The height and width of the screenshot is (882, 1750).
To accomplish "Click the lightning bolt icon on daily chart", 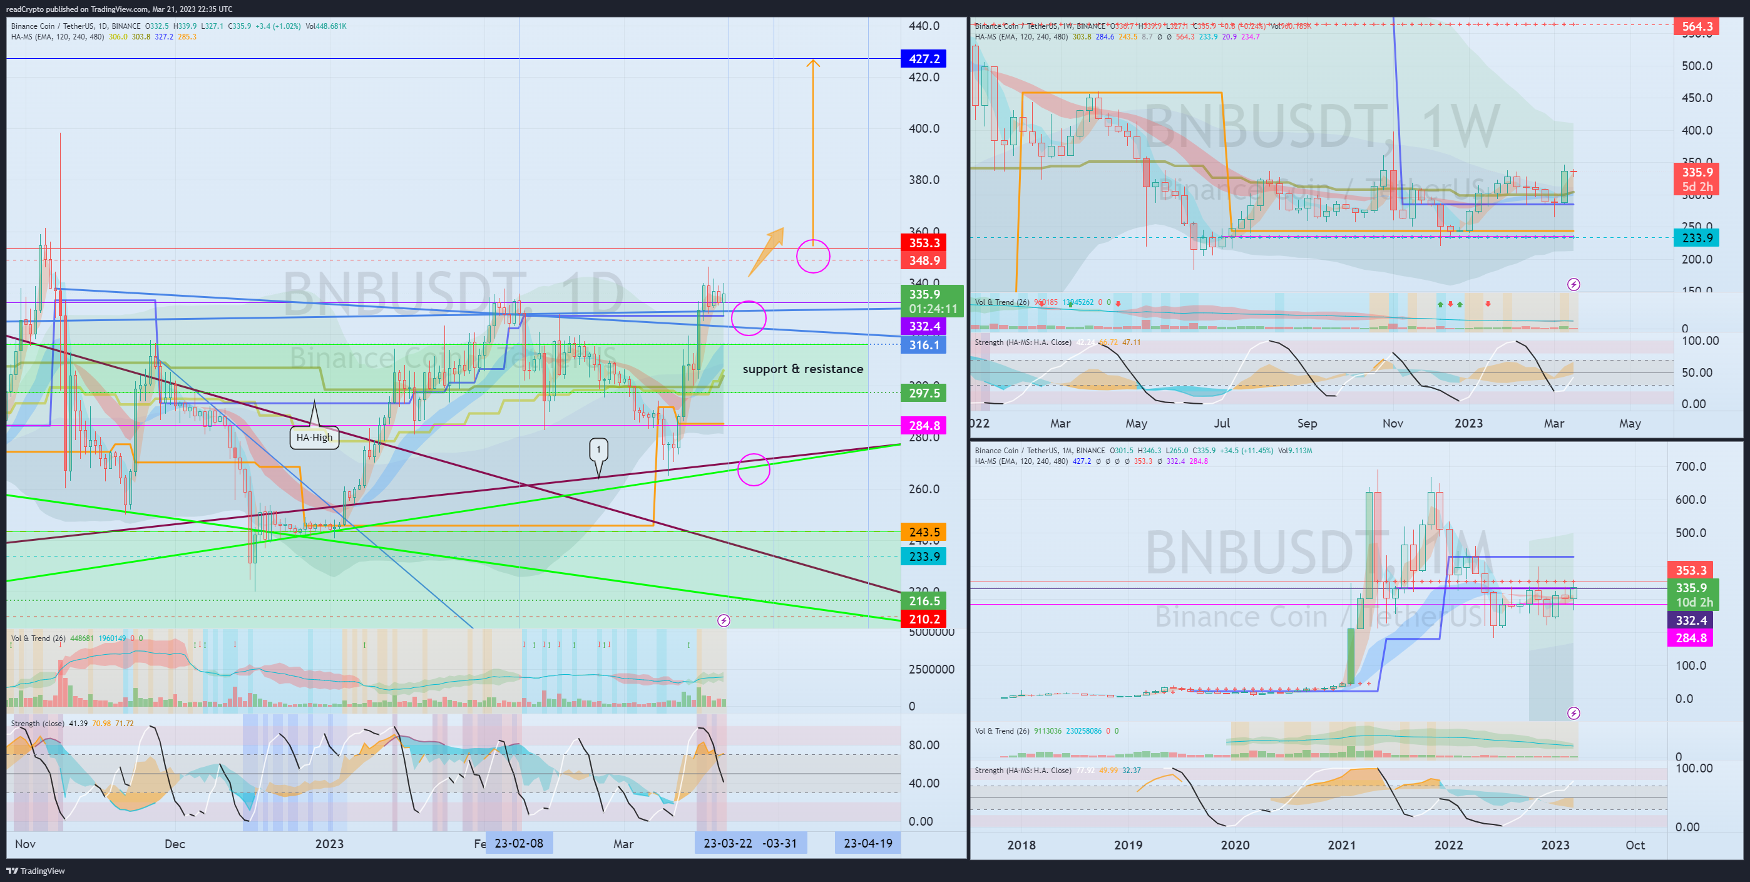I will pos(724,620).
